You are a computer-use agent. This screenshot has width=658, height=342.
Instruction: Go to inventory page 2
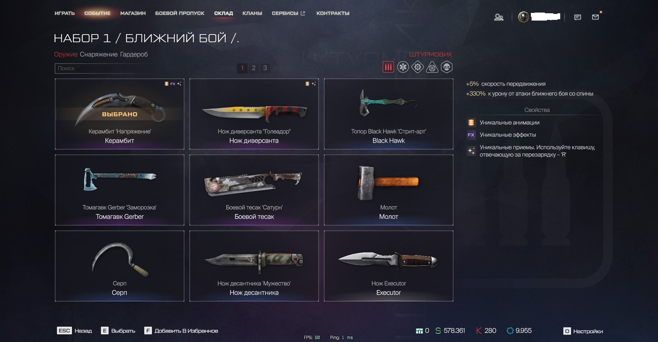pyautogui.click(x=254, y=68)
